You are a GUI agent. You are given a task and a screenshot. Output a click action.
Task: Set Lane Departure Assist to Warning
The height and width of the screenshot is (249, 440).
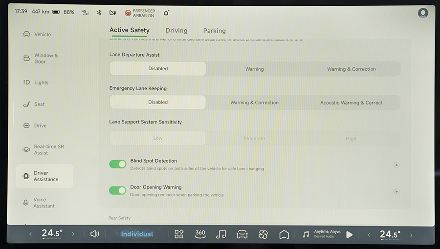(x=254, y=69)
